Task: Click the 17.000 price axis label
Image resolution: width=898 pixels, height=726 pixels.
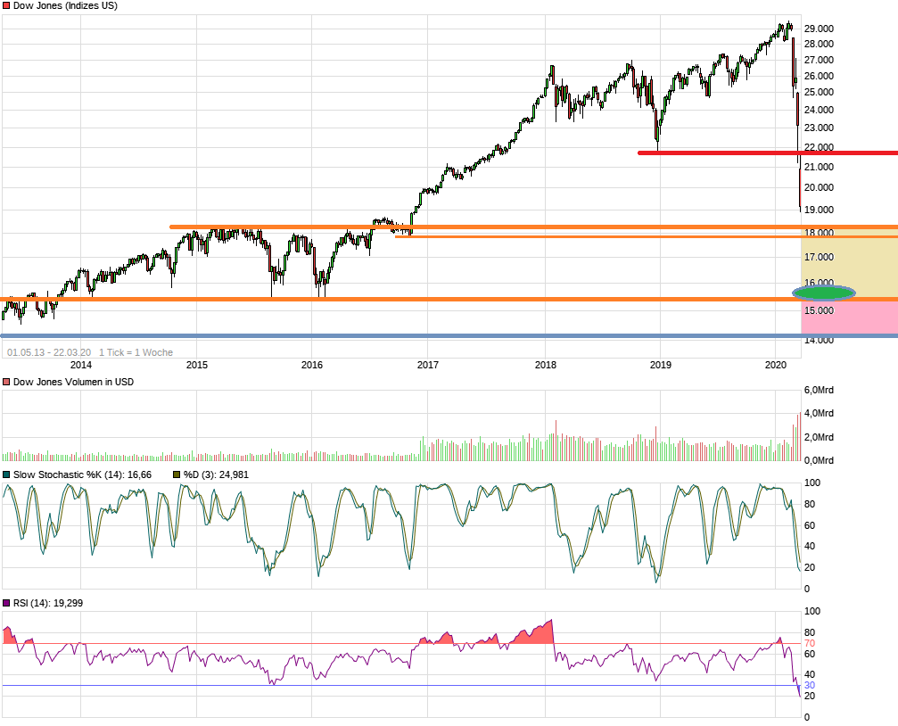Action: tap(819, 257)
